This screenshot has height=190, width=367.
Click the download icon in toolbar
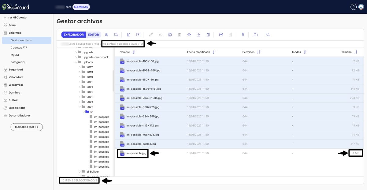click(198, 35)
